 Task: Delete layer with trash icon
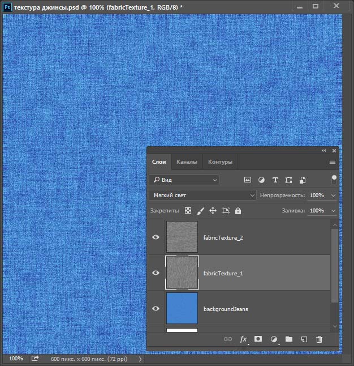pyautogui.click(x=319, y=339)
